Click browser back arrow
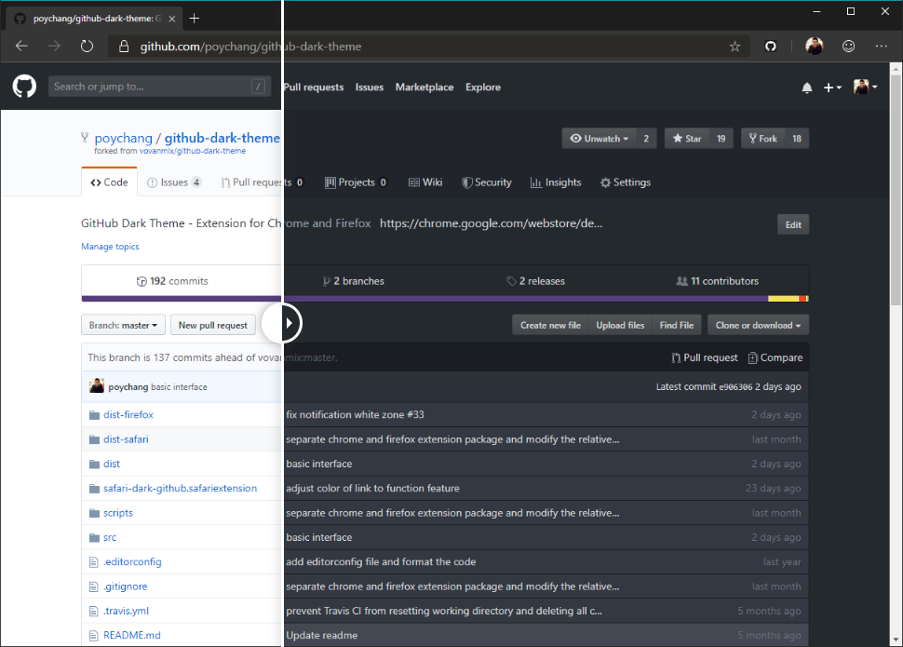Screen dimensions: 903x647 22,47
